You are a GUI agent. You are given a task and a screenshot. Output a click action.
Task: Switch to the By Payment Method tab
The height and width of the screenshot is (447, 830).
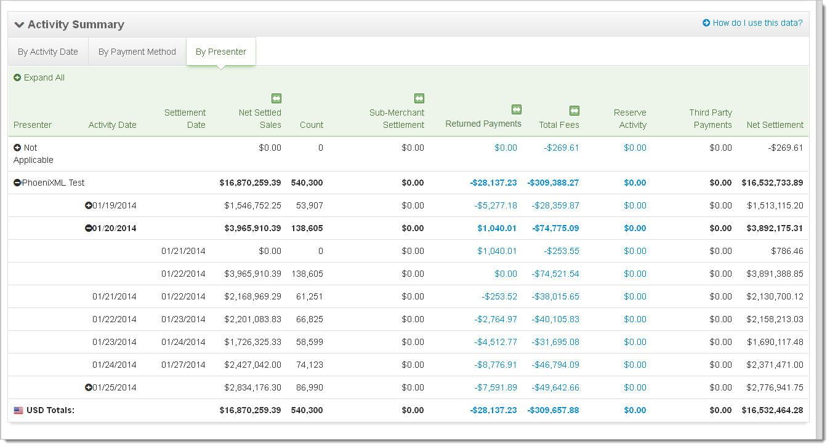click(137, 52)
